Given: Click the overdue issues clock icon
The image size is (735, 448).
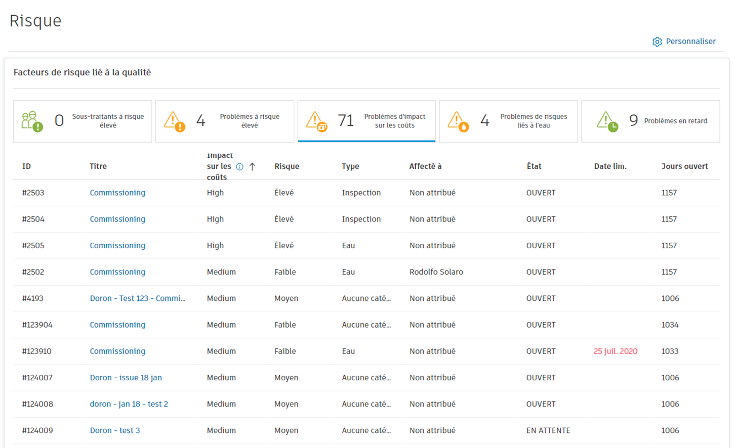Looking at the screenshot, I should (x=607, y=121).
